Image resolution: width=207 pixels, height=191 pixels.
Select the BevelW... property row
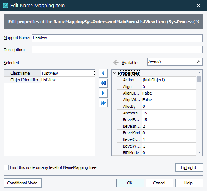[x=156, y=146]
